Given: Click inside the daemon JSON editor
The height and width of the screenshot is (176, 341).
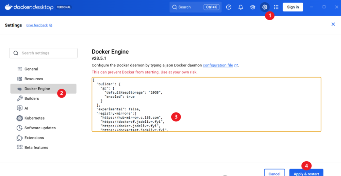Looking at the screenshot, I should tap(206, 104).
